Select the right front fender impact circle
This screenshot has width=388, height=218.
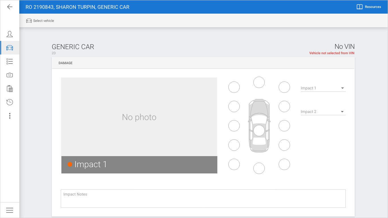click(284, 106)
